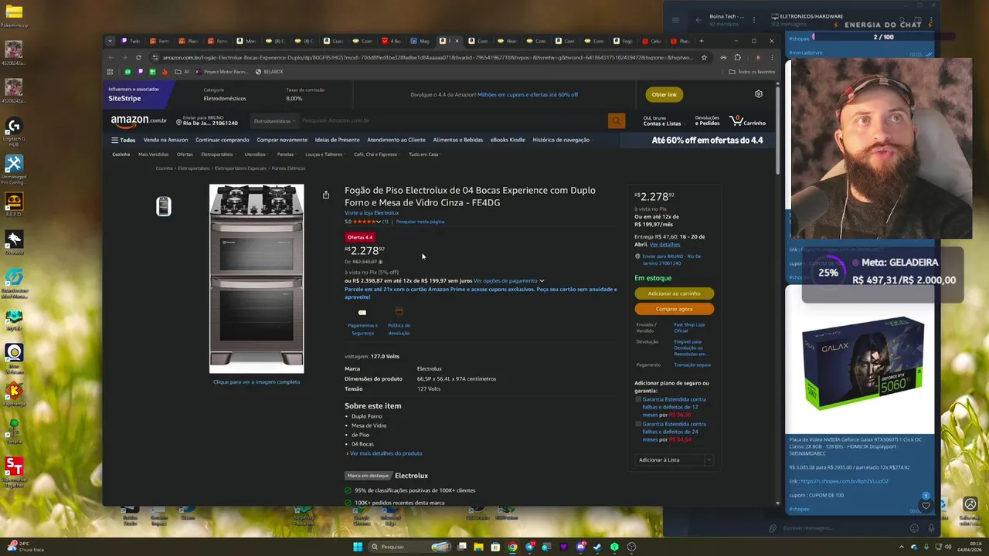Viewport: 989px width, 556px height.
Task: Expand the star rating popover arrow
Action: click(x=378, y=222)
